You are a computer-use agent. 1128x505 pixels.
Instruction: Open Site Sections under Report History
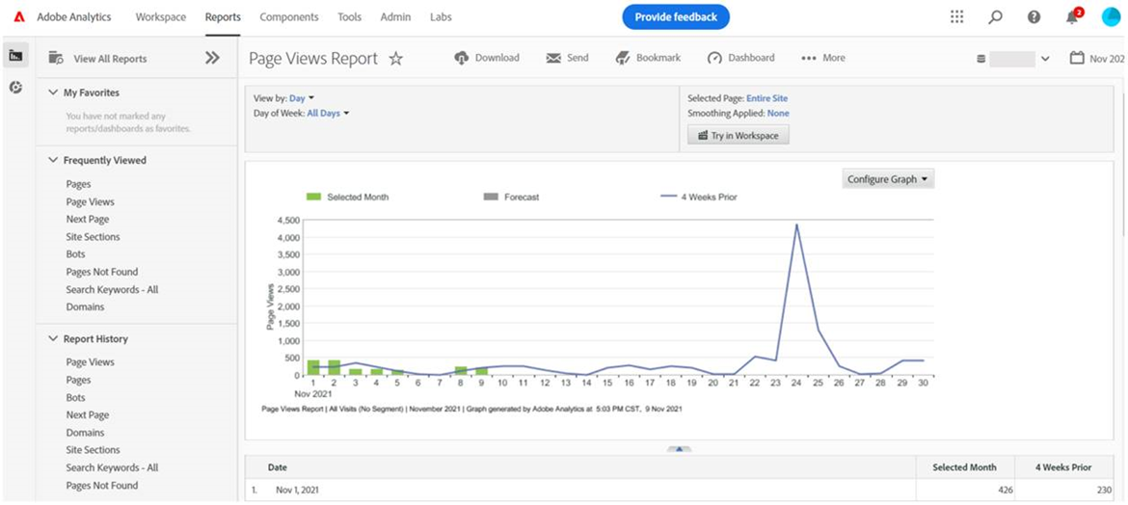93,450
